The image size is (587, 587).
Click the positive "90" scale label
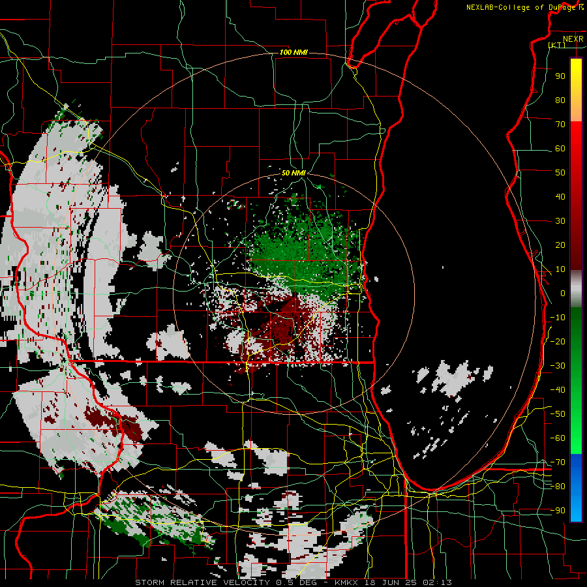[x=560, y=76]
